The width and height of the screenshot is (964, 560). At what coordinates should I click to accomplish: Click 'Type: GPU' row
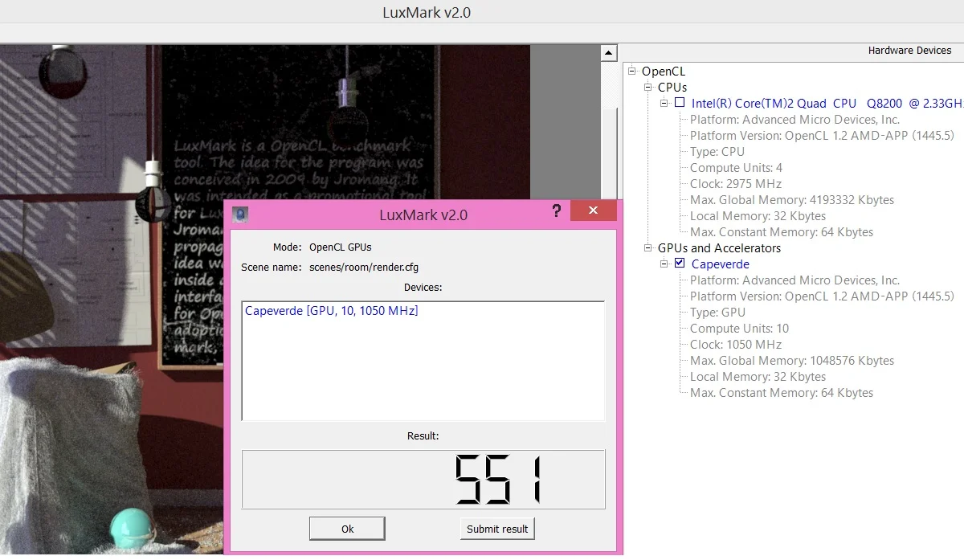coord(717,313)
